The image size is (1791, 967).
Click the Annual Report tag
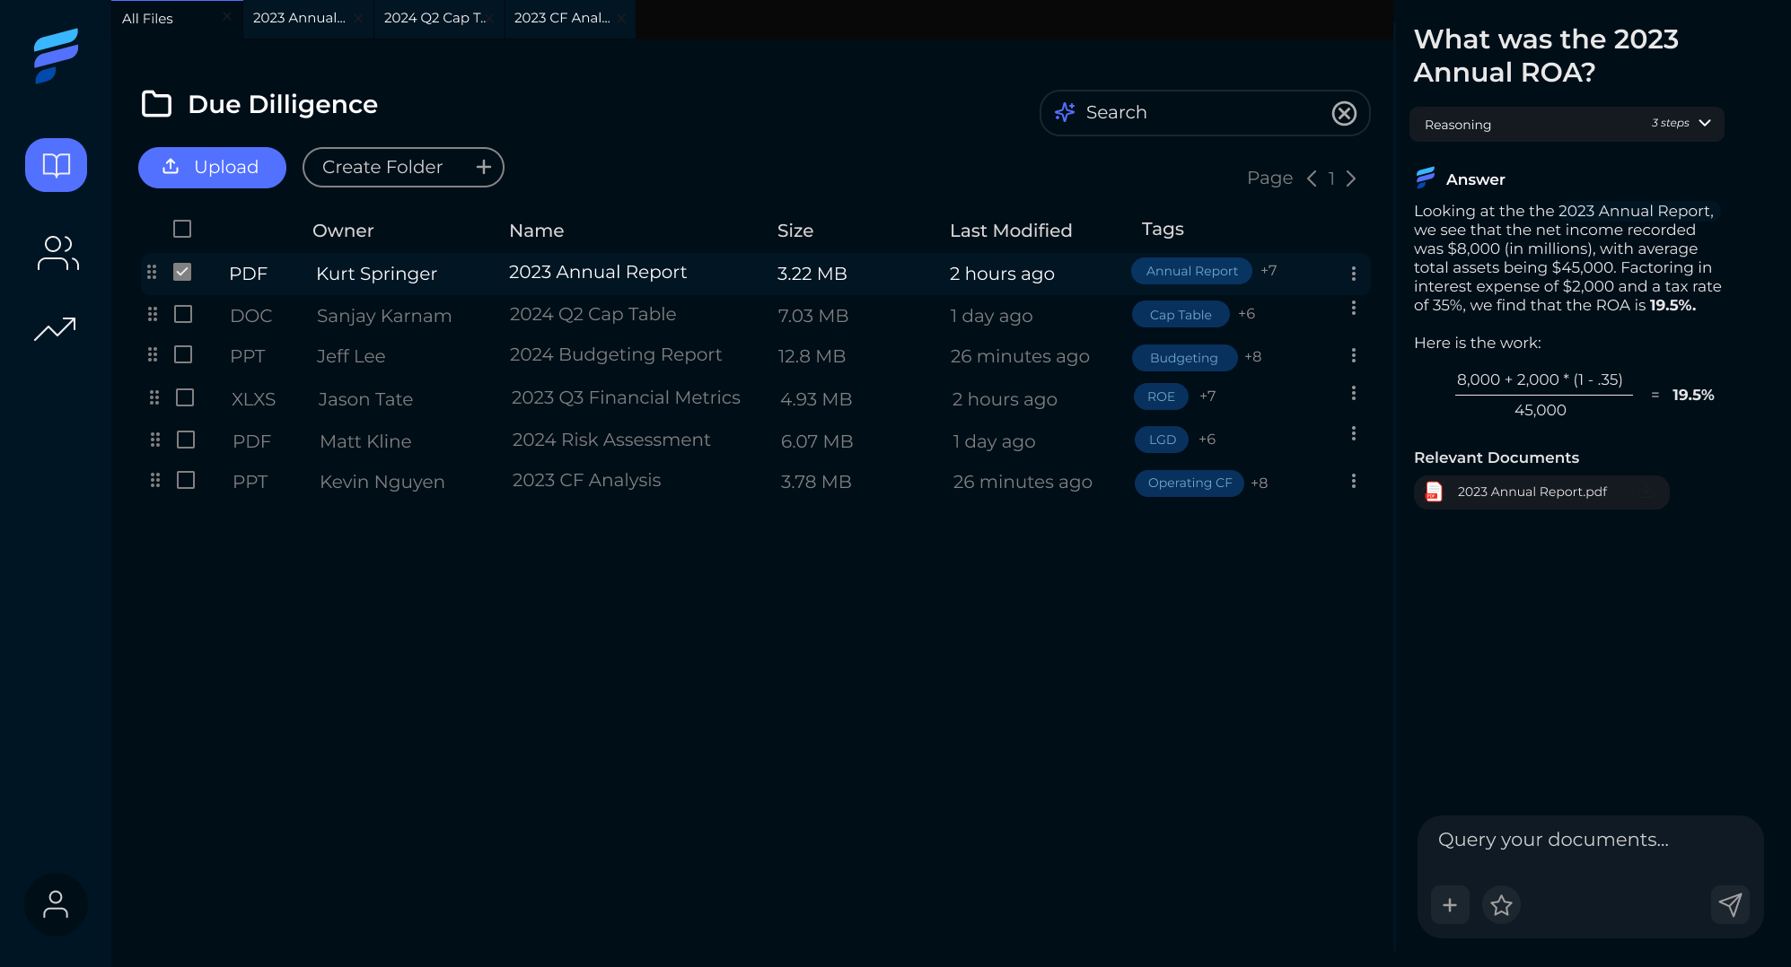(x=1191, y=271)
